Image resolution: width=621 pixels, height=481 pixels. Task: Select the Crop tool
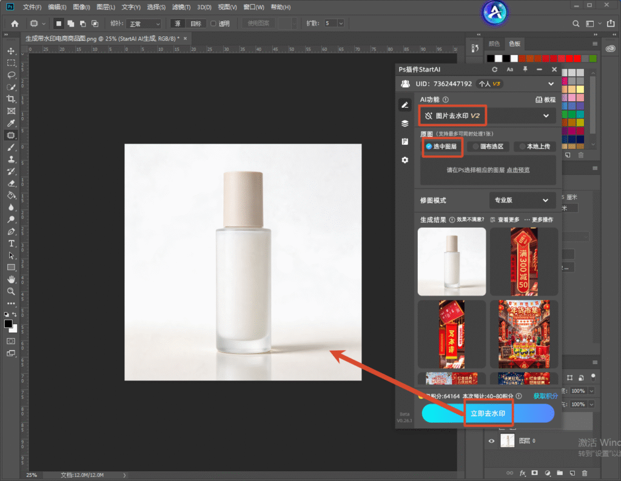tap(11, 99)
